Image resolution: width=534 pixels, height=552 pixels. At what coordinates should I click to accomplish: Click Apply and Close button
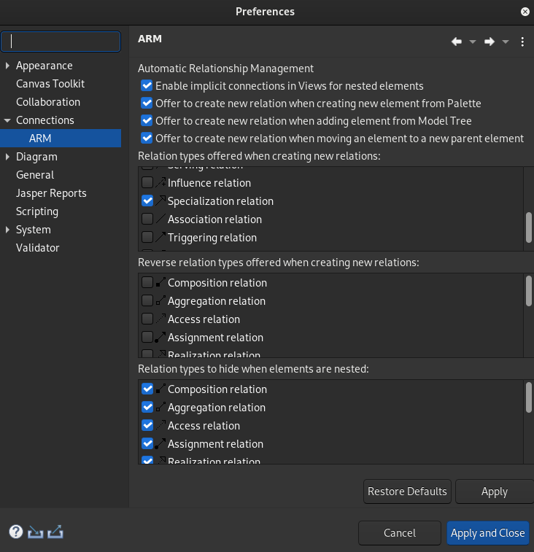pyautogui.click(x=488, y=533)
